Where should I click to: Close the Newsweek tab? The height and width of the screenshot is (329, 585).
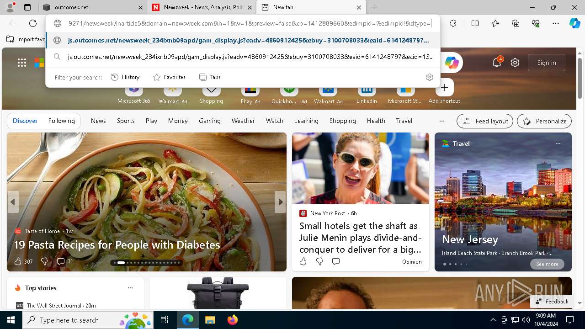click(250, 7)
